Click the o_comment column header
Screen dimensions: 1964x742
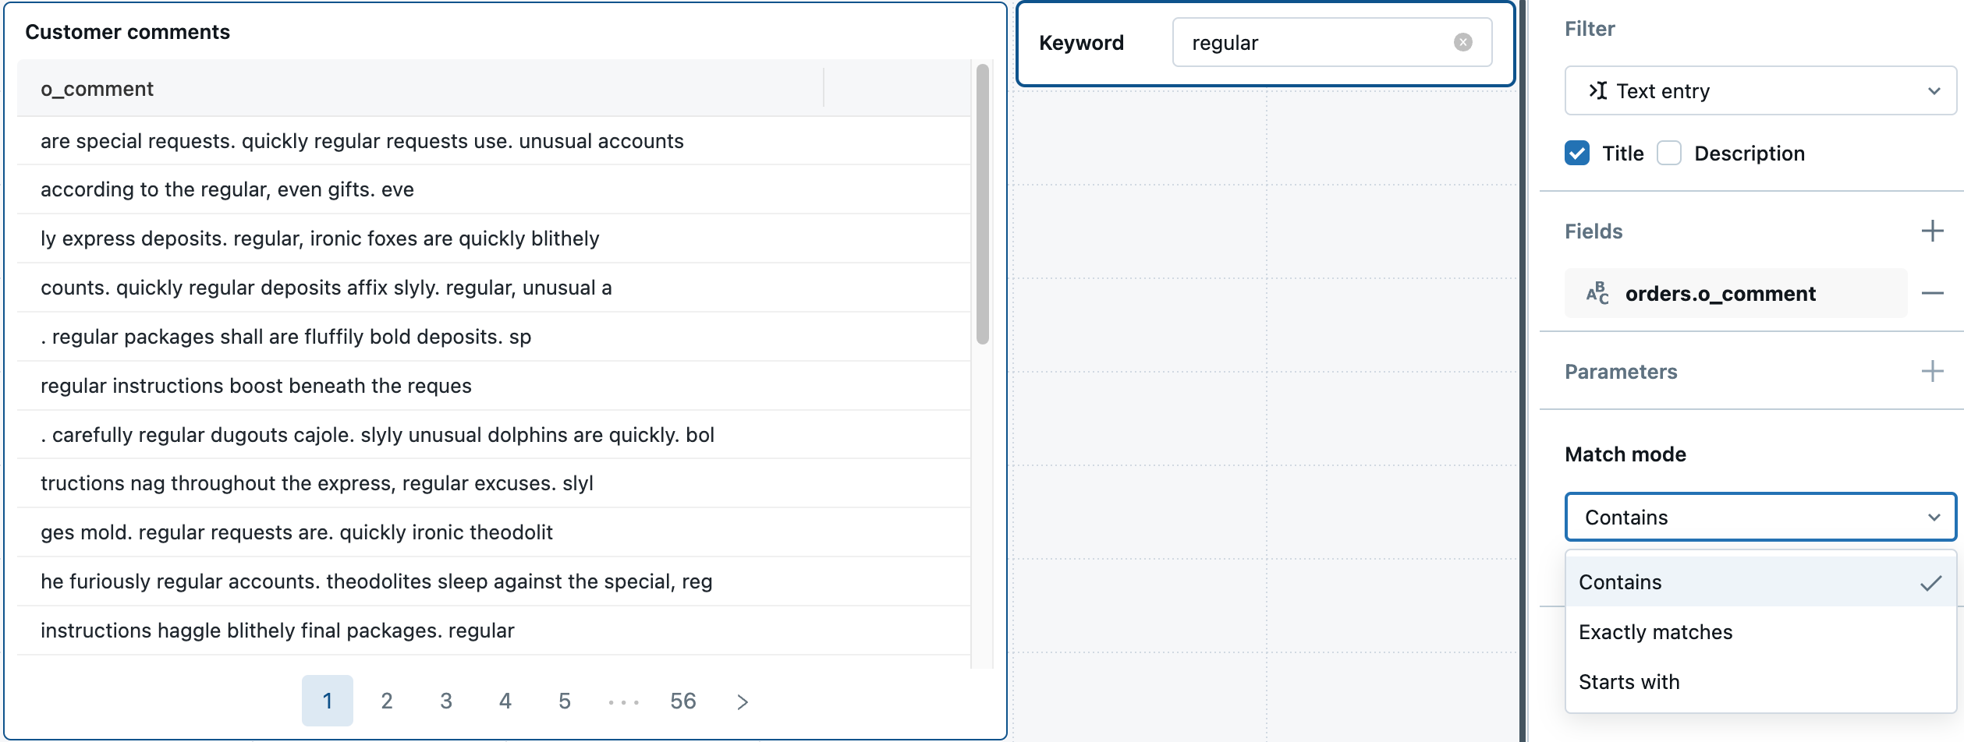(97, 89)
